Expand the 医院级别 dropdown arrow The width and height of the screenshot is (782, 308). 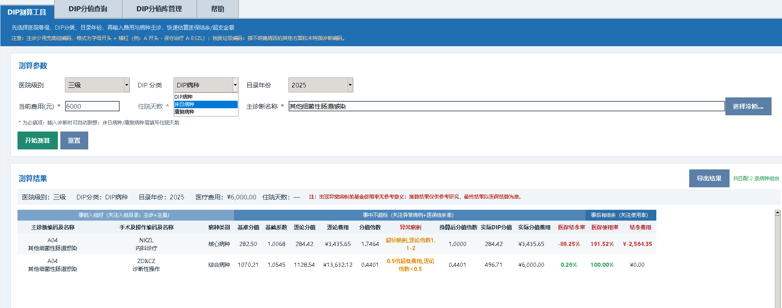pyautogui.click(x=127, y=85)
